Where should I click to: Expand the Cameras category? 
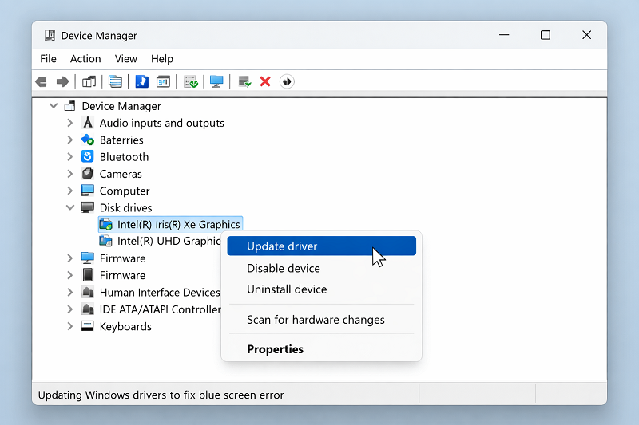(70, 174)
